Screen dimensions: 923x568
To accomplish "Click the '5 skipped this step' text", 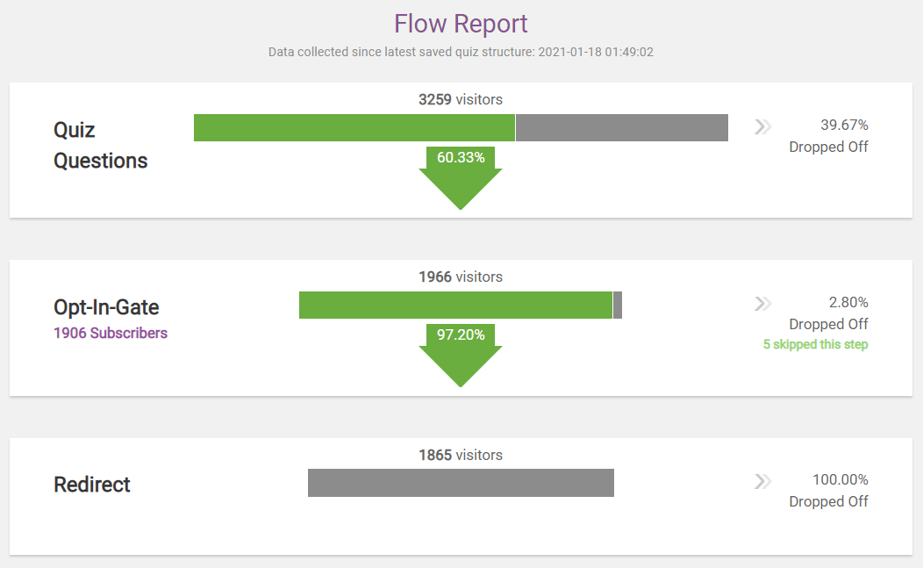I will [815, 344].
